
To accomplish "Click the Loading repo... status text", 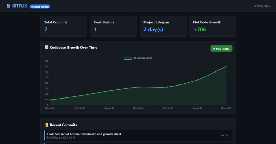I will tap(262, 6).
